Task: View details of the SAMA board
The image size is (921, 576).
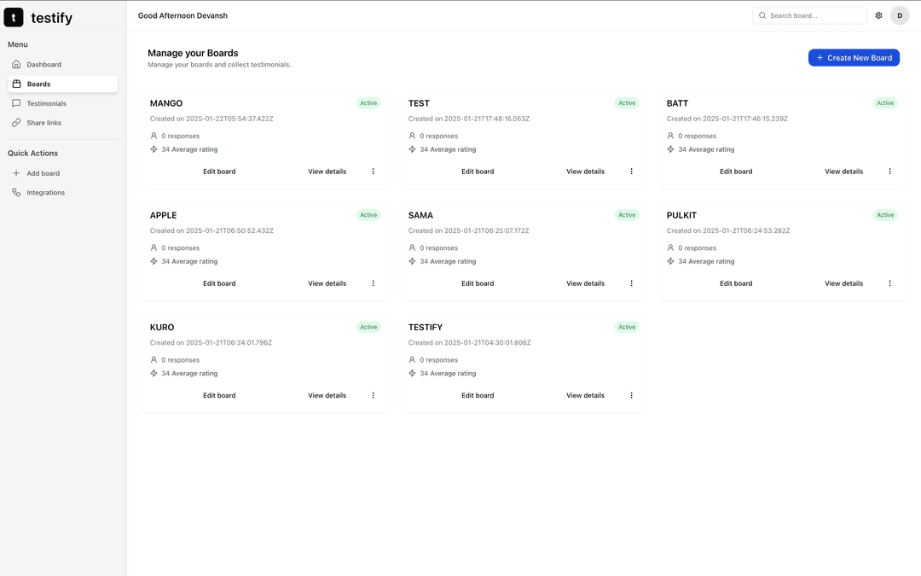Action: pos(585,282)
